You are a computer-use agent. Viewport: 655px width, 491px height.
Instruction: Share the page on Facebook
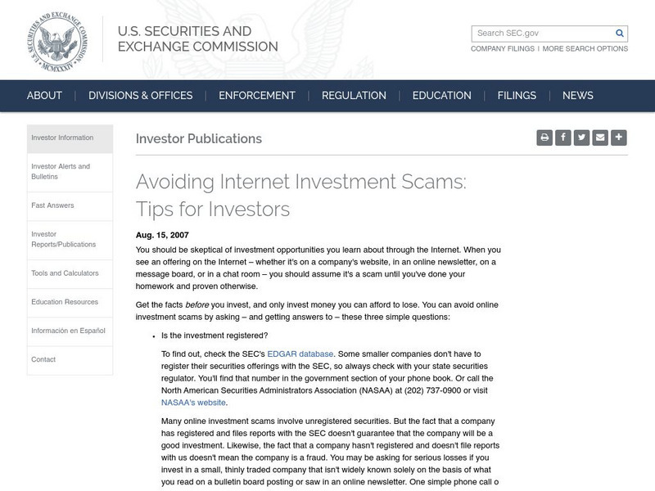[563, 137]
